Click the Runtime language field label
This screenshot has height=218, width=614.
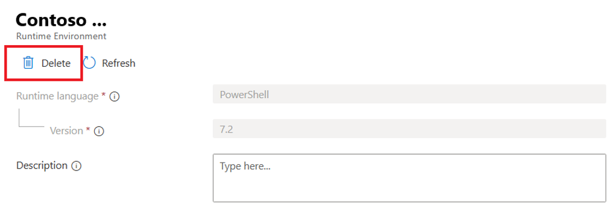57,96
